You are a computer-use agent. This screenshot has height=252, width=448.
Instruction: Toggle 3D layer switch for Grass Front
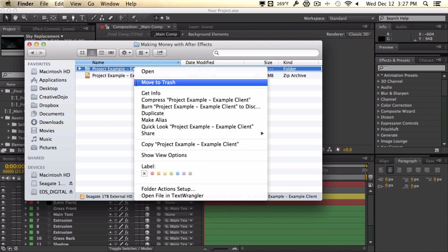tap(147, 208)
